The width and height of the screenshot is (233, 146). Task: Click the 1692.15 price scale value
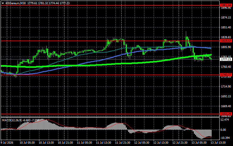click(226, 96)
